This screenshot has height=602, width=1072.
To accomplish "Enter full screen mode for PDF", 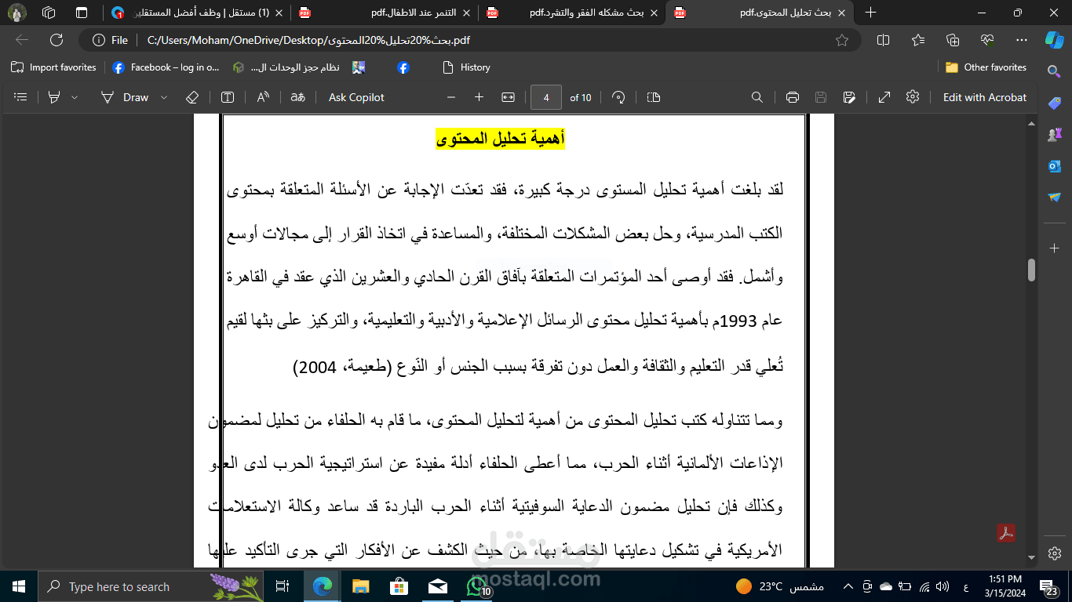I will point(884,97).
